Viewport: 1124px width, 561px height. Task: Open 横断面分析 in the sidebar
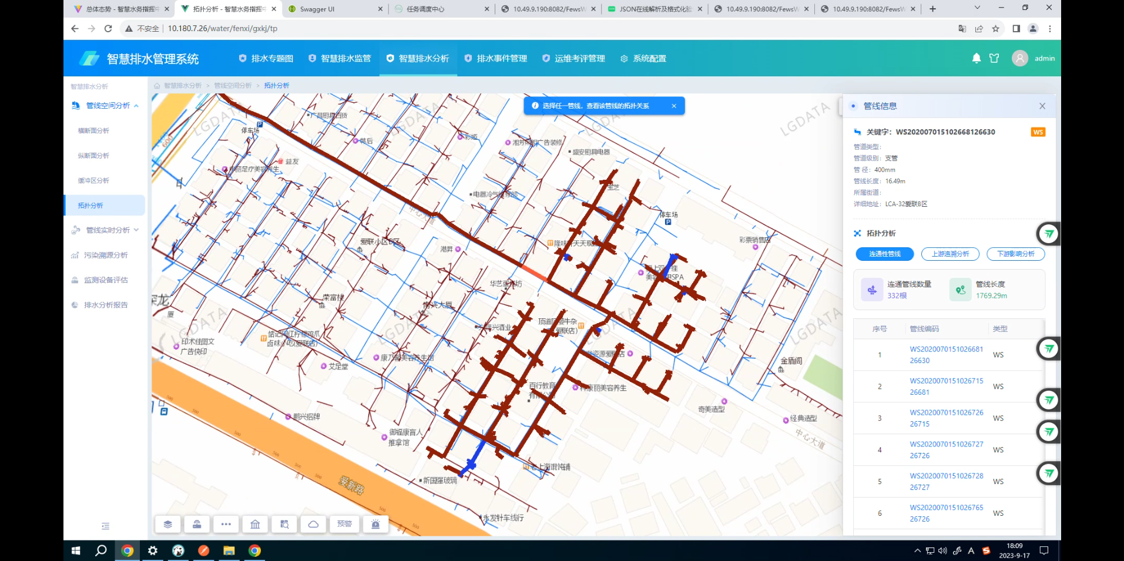click(x=93, y=130)
